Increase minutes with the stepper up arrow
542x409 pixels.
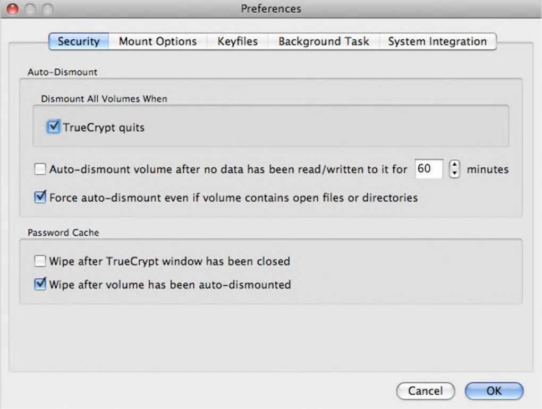454,165
